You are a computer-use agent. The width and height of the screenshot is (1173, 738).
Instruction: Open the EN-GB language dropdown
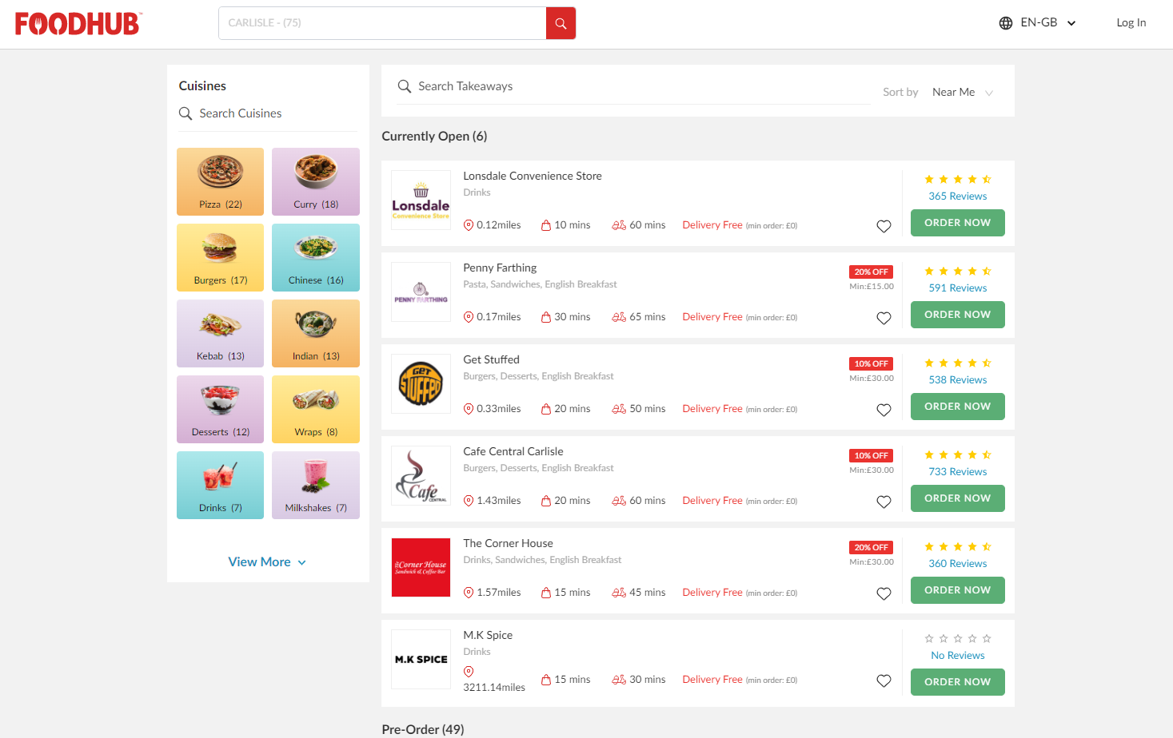(x=1038, y=23)
